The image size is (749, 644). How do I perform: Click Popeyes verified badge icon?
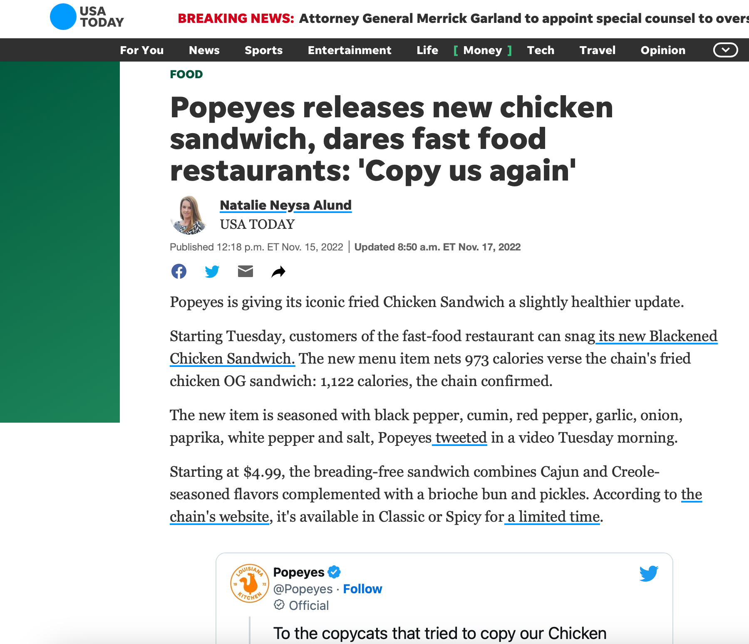[x=334, y=572]
